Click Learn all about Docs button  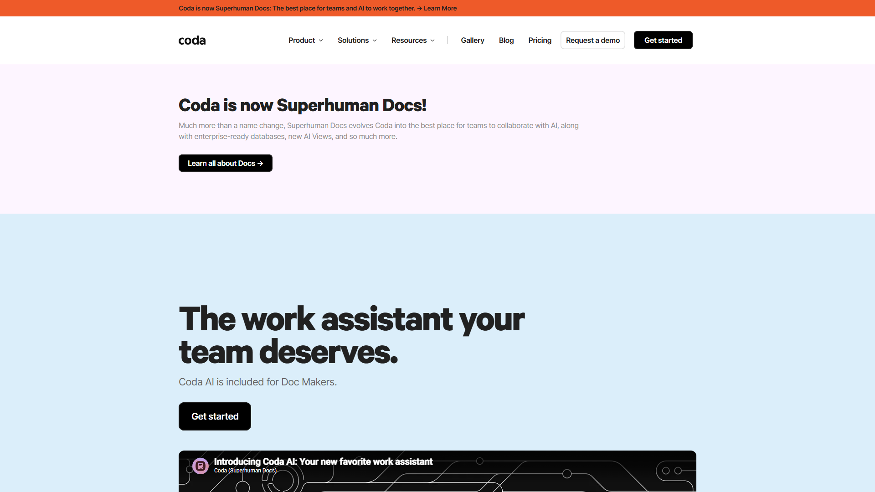226,163
